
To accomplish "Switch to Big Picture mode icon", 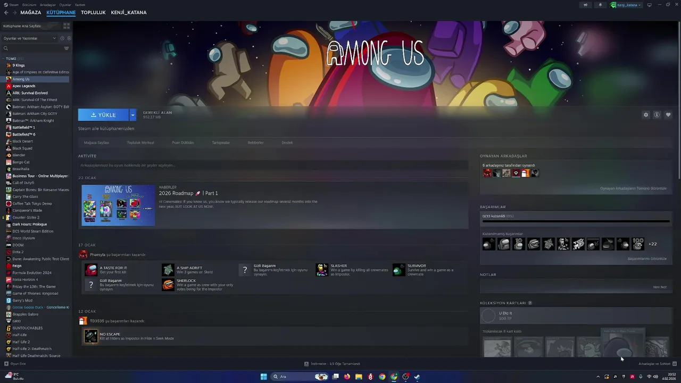I will pyautogui.click(x=650, y=5).
